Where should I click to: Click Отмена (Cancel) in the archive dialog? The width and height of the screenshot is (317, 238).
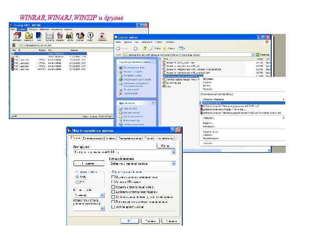151,221
